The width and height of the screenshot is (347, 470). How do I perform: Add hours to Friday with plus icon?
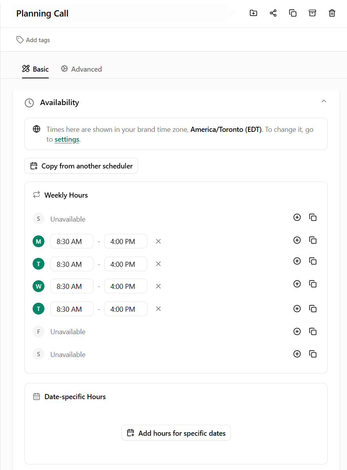[x=297, y=331]
